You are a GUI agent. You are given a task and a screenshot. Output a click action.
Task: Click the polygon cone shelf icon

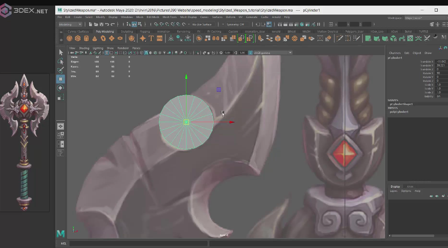coord(95,39)
